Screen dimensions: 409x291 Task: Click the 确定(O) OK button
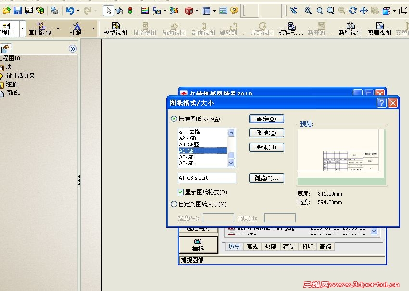267,119
